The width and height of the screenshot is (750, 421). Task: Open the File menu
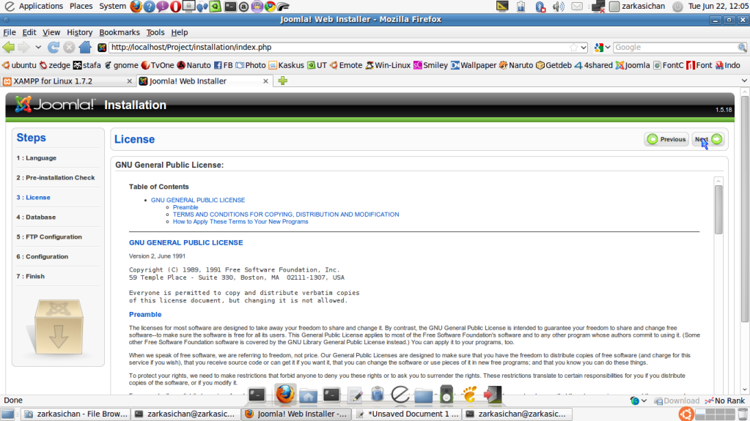tap(10, 32)
